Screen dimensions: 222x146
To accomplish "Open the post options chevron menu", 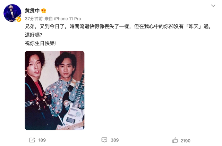I will pyautogui.click(x=213, y=6).
